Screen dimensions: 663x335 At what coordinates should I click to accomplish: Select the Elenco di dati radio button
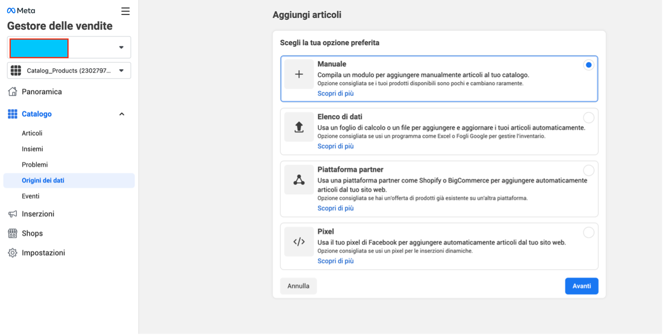(x=588, y=118)
